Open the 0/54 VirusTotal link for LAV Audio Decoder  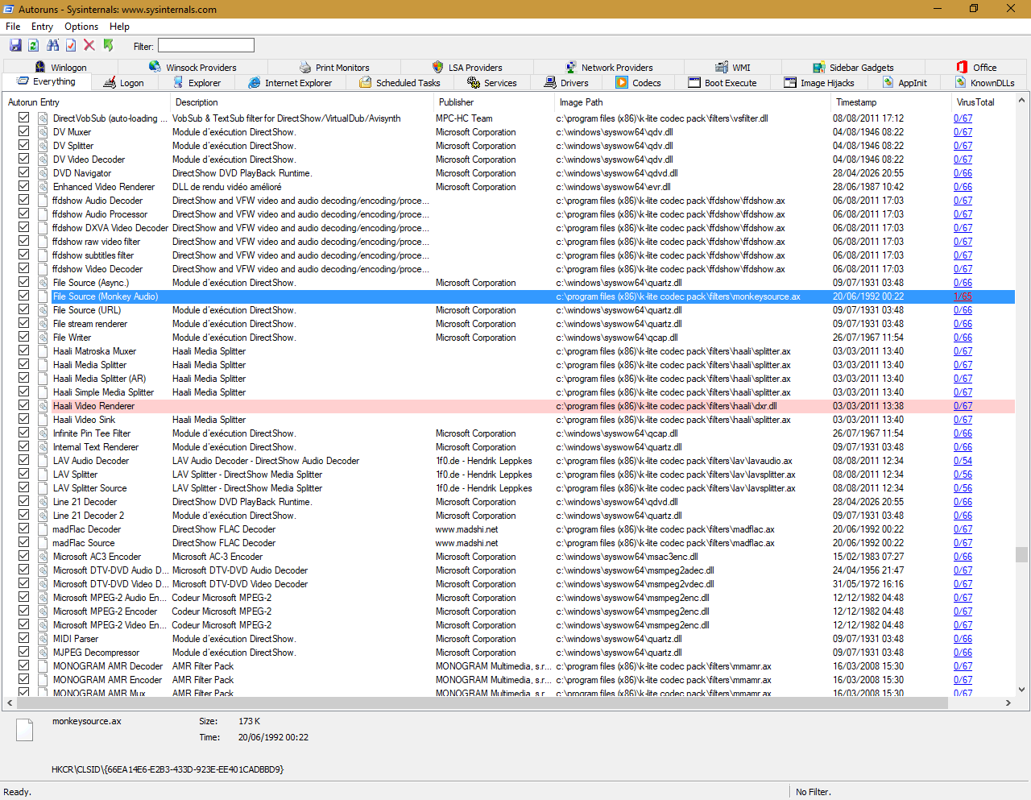point(963,461)
